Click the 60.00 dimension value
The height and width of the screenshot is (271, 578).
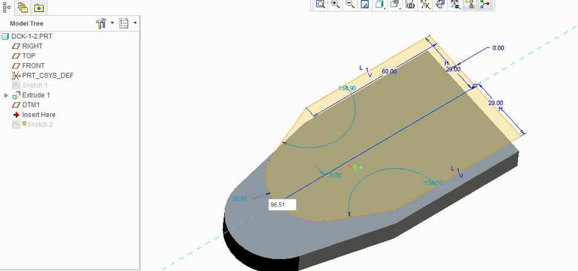pyautogui.click(x=389, y=72)
